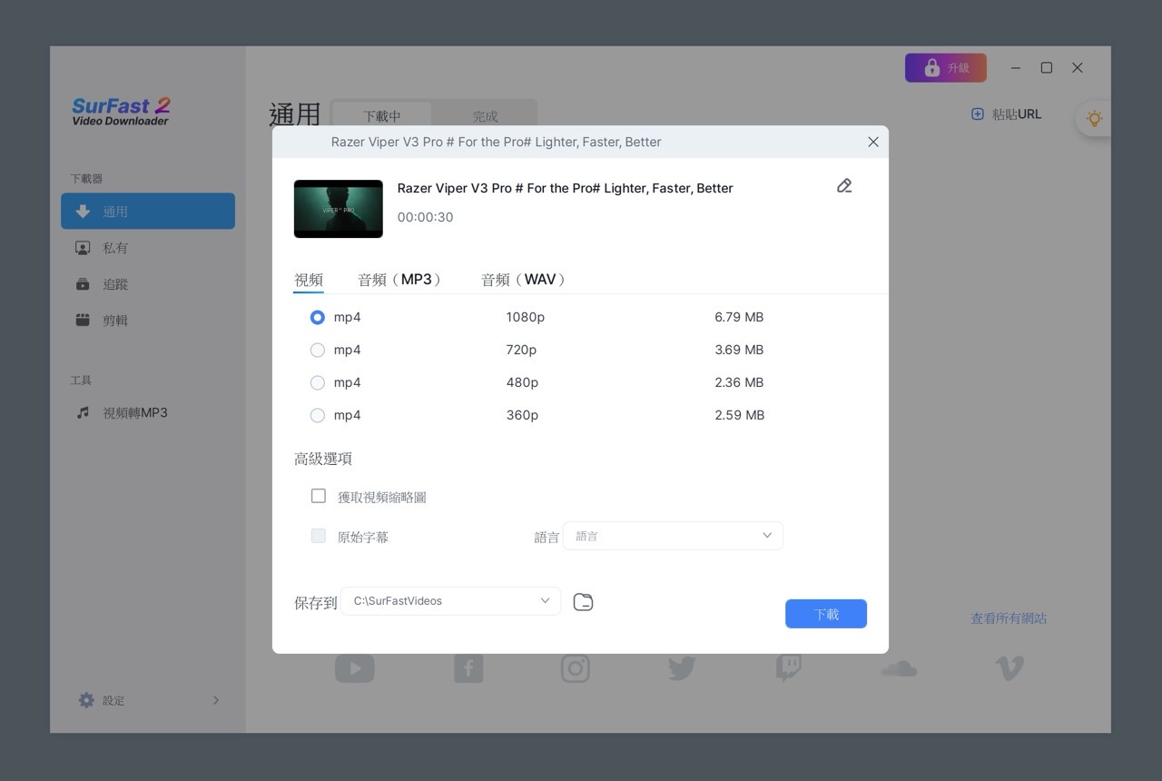The height and width of the screenshot is (781, 1162).
Task: Click the Razer Viper video thumbnail
Action: pyautogui.click(x=339, y=209)
